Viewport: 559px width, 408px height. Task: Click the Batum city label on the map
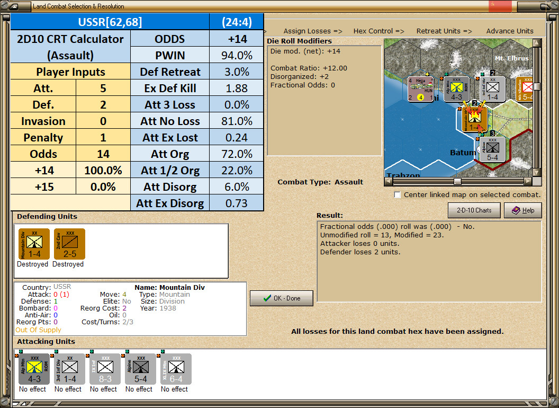click(x=463, y=153)
